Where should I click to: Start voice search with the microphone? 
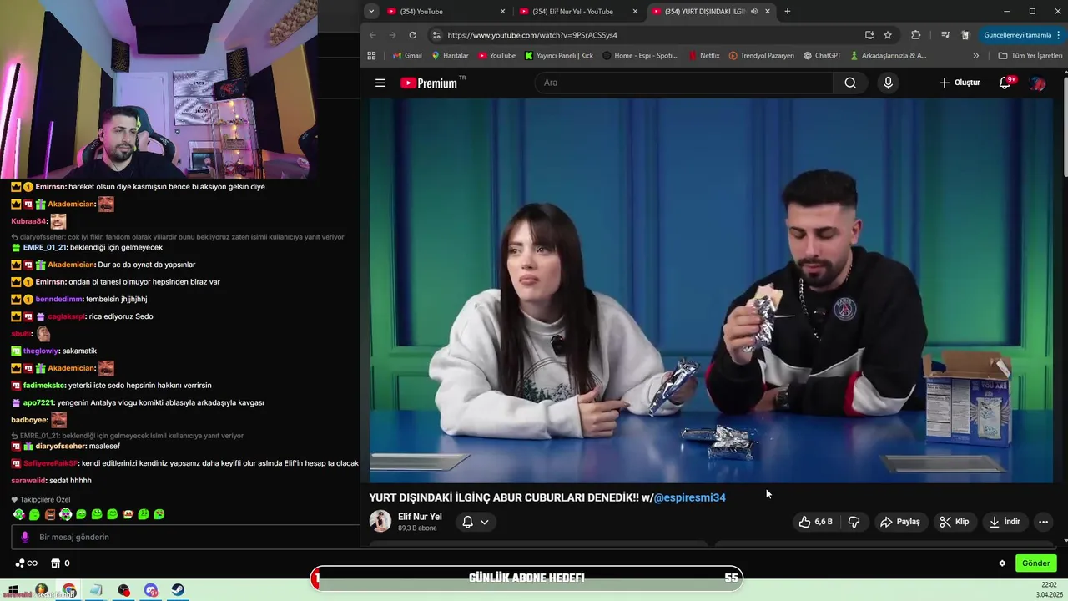(x=888, y=83)
